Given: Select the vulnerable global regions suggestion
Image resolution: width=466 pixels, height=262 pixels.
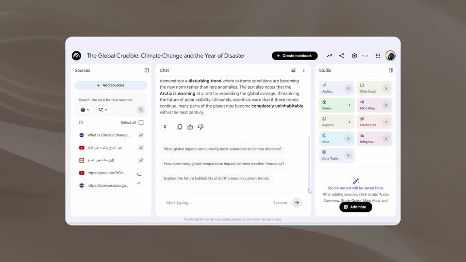Looking at the screenshot, I should coord(223,149).
